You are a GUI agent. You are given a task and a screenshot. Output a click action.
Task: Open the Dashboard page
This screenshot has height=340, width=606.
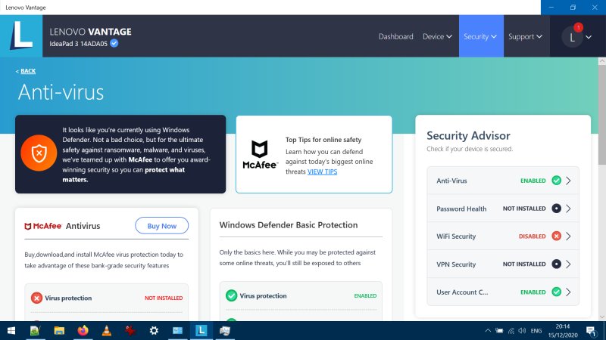[395, 36]
